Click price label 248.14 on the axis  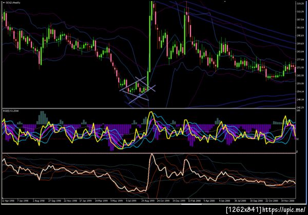(x=300, y=100)
